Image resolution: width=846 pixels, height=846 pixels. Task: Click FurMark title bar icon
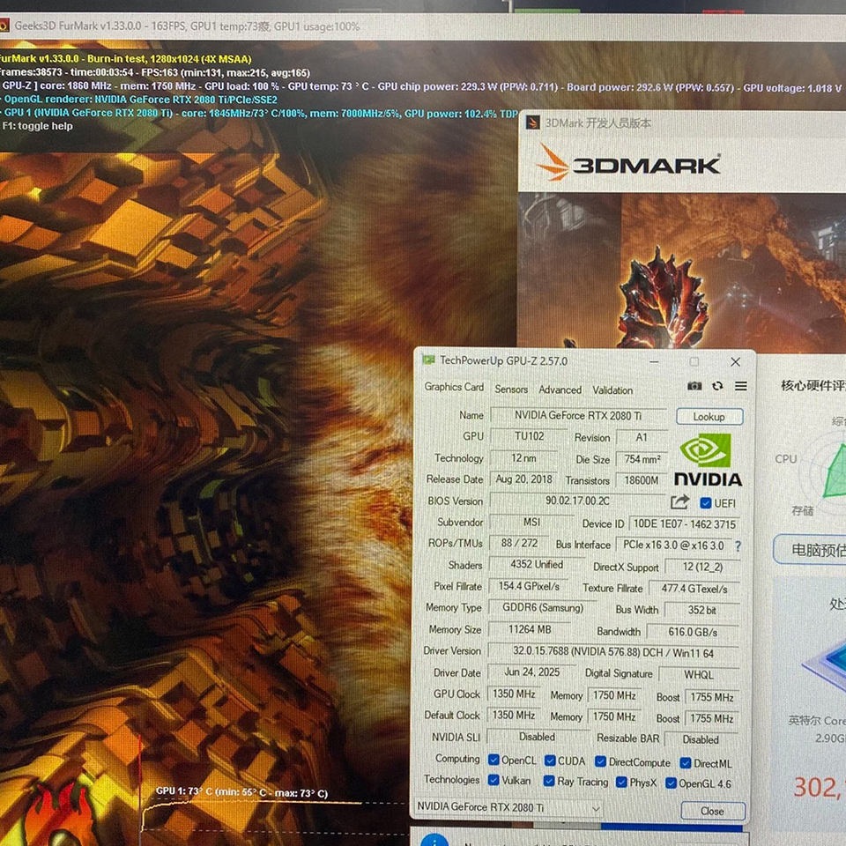(x=4, y=26)
